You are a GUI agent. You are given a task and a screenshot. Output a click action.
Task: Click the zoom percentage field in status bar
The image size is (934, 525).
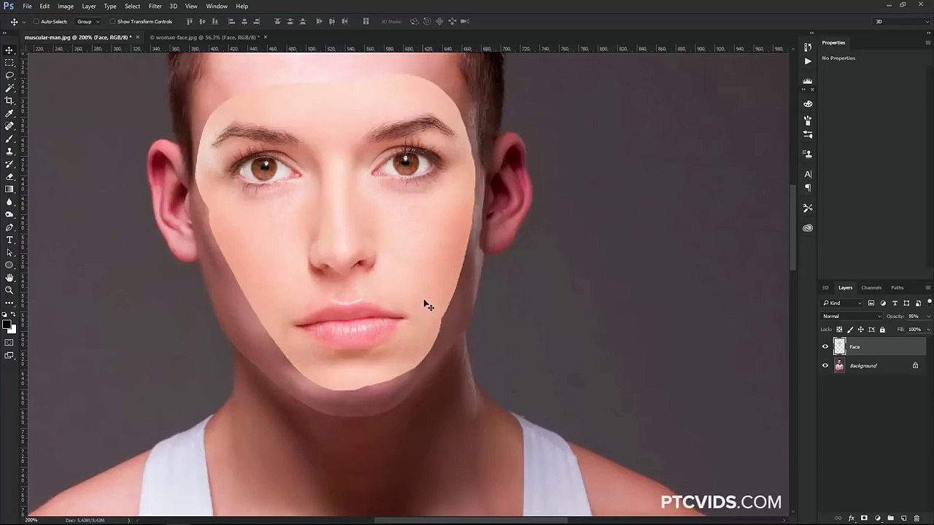pyautogui.click(x=31, y=521)
